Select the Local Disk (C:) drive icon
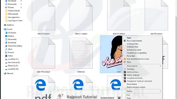The height and width of the screenshot is (99, 177). click(6, 59)
